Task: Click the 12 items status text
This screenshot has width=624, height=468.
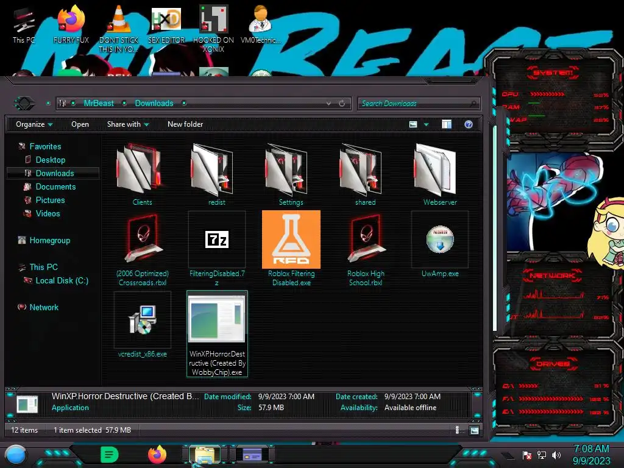Action: [24, 430]
